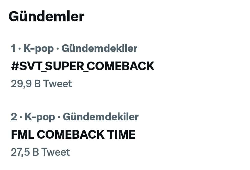Select the rank 1 number
The width and height of the screenshot is (250, 170).
click(x=14, y=49)
